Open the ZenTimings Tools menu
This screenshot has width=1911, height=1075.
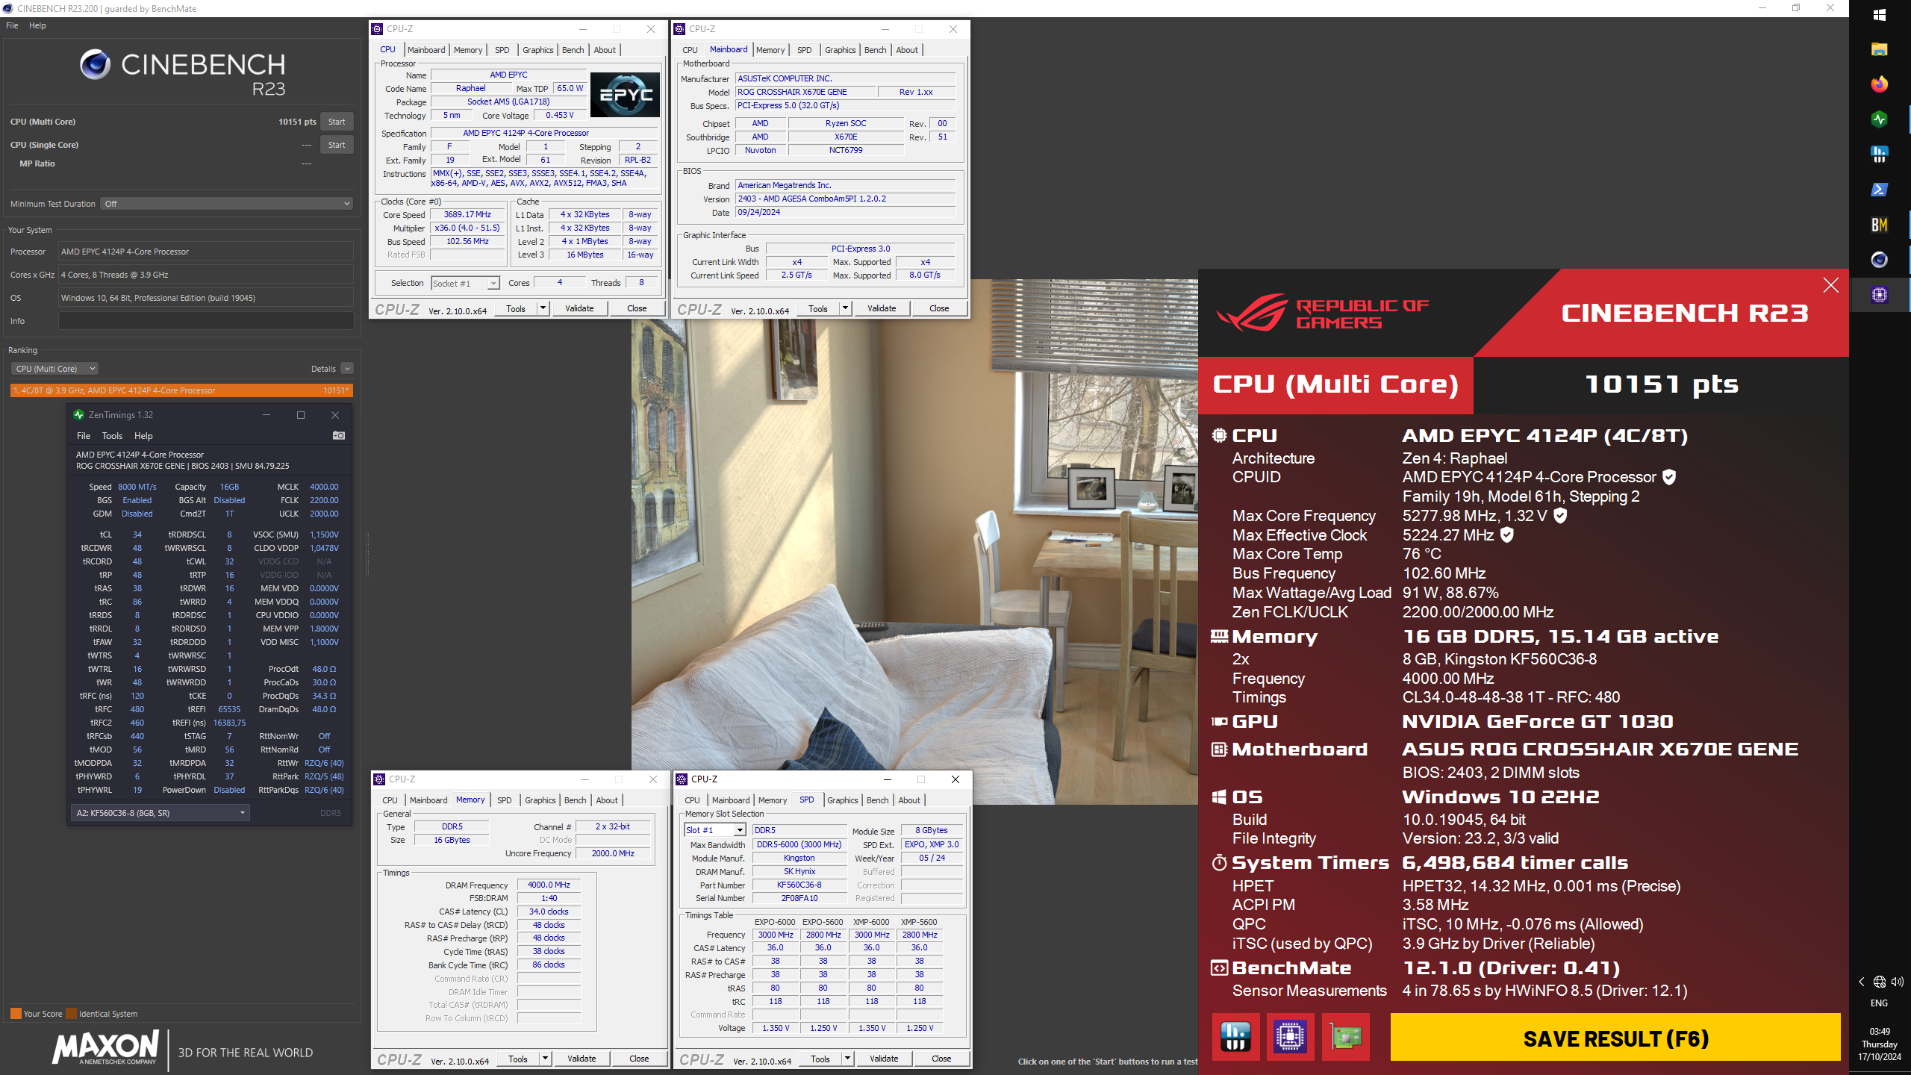tap(112, 436)
